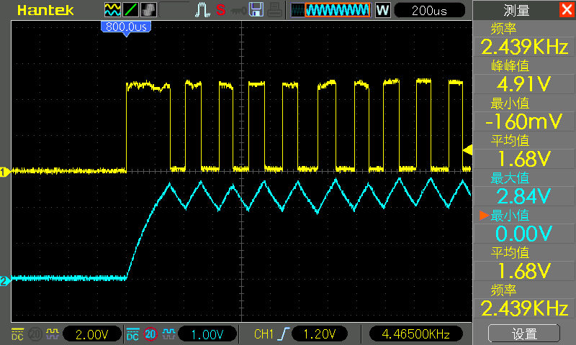Click the rising edge trigger slope icon
576x345 pixels.
(283, 334)
